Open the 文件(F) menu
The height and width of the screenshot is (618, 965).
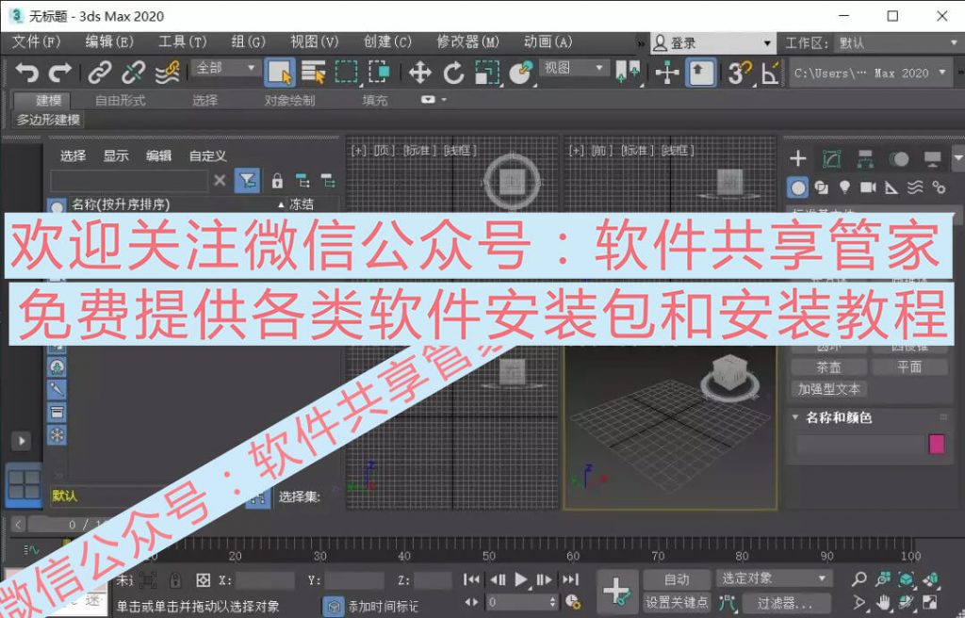click(37, 41)
